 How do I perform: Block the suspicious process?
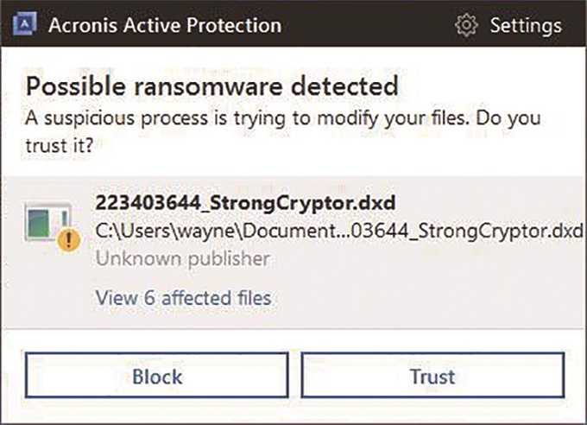pyautogui.click(x=157, y=375)
